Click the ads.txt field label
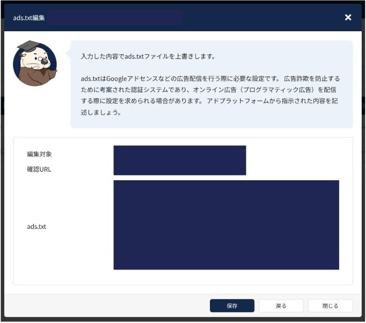Viewport: 366px width, 323px height. click(37, 226)
